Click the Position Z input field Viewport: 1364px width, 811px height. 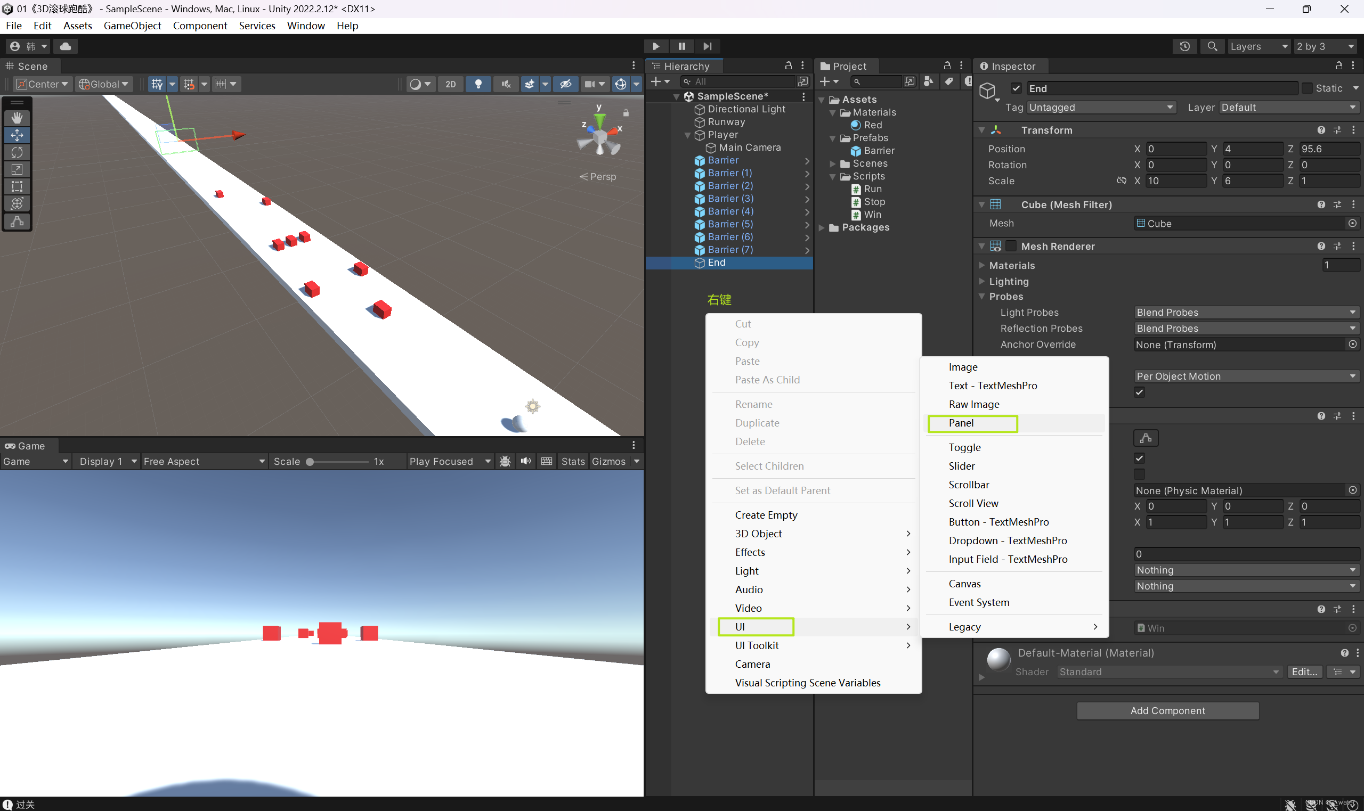coord(1329,149)
